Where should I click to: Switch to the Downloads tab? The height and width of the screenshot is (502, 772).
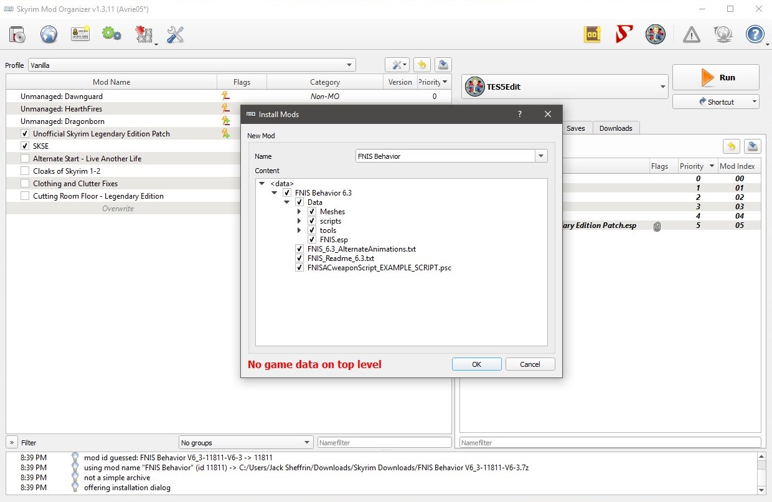(616, 128)
